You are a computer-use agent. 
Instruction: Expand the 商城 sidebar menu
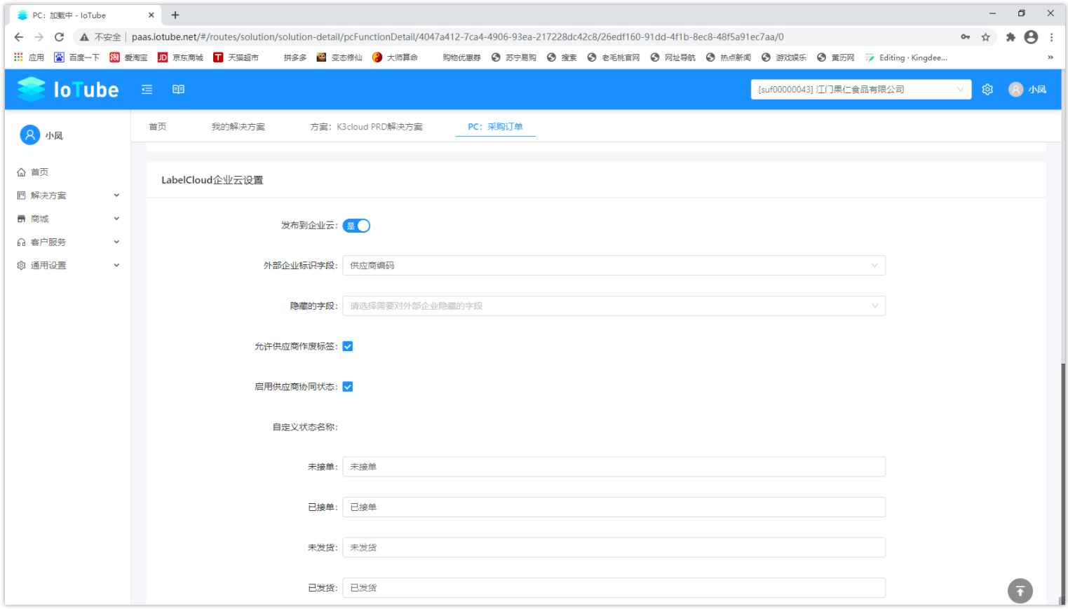(x=68, y=219)
